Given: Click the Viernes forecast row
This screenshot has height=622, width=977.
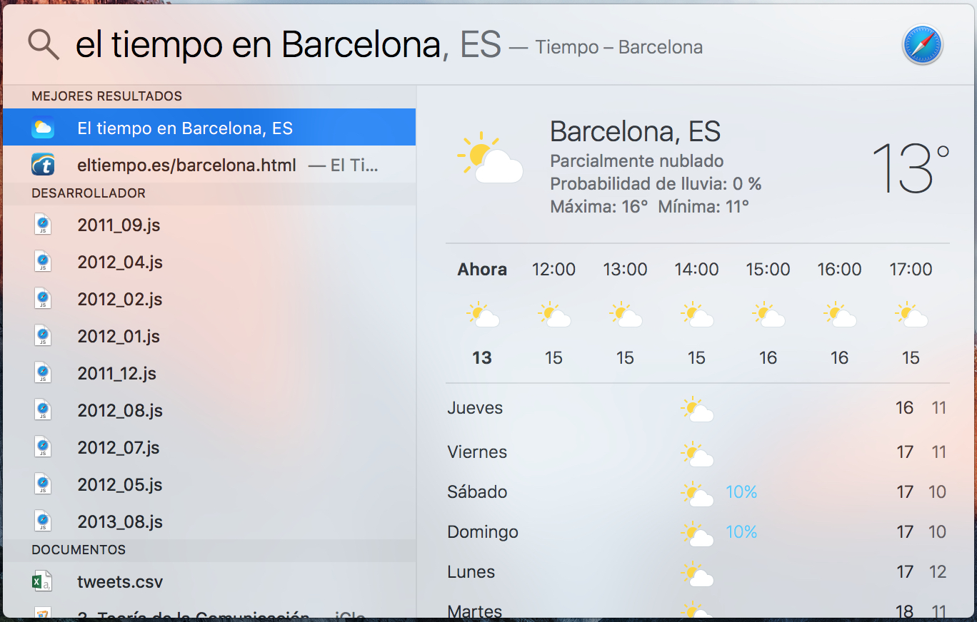Looking at the screenshot, I should tap(697, 452).
